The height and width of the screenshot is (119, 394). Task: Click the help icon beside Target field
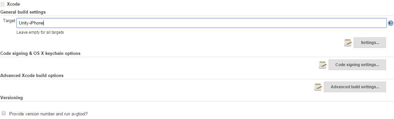390,23
